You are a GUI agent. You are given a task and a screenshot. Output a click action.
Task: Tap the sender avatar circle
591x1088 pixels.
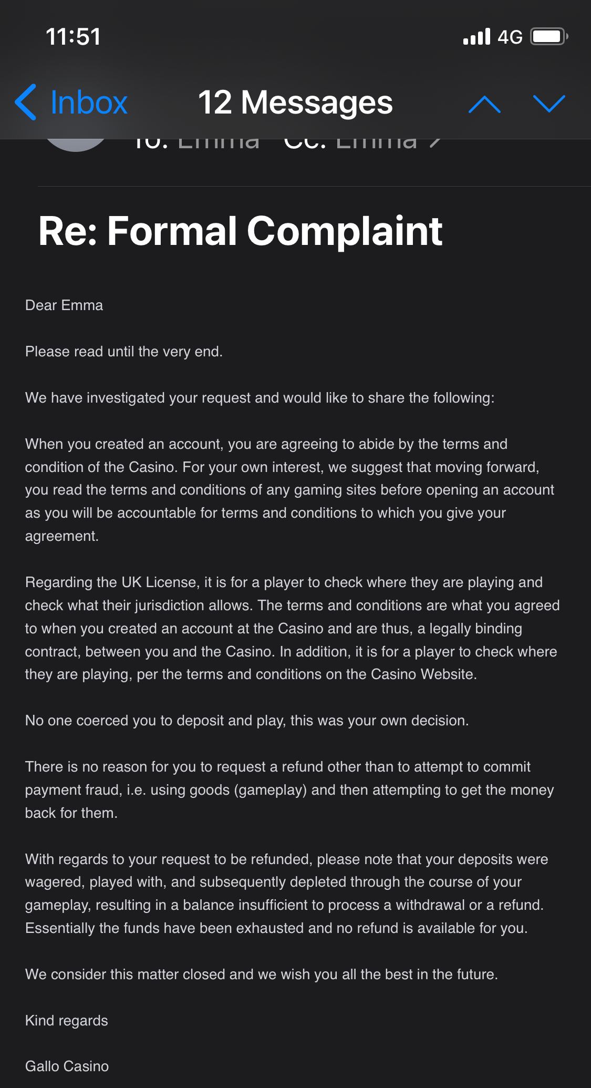(x=76, y=144)
